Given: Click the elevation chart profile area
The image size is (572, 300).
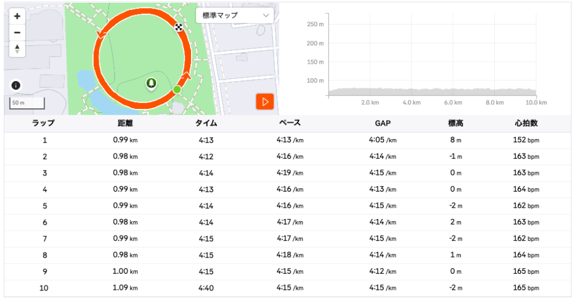Looking at the screenshot, I should coord(432,92).
